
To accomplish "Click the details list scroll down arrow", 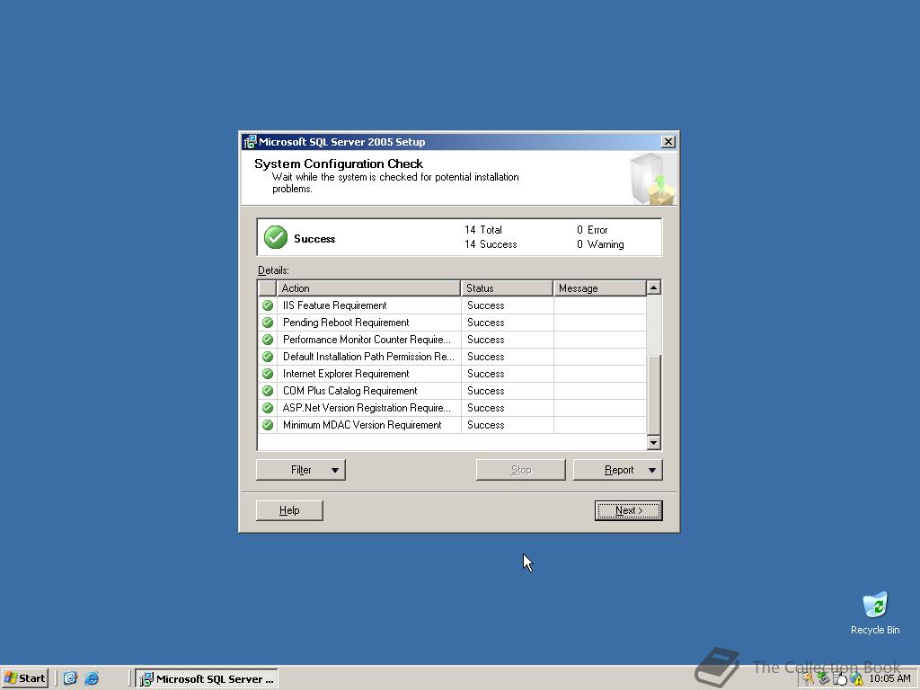I will [654, 442].
